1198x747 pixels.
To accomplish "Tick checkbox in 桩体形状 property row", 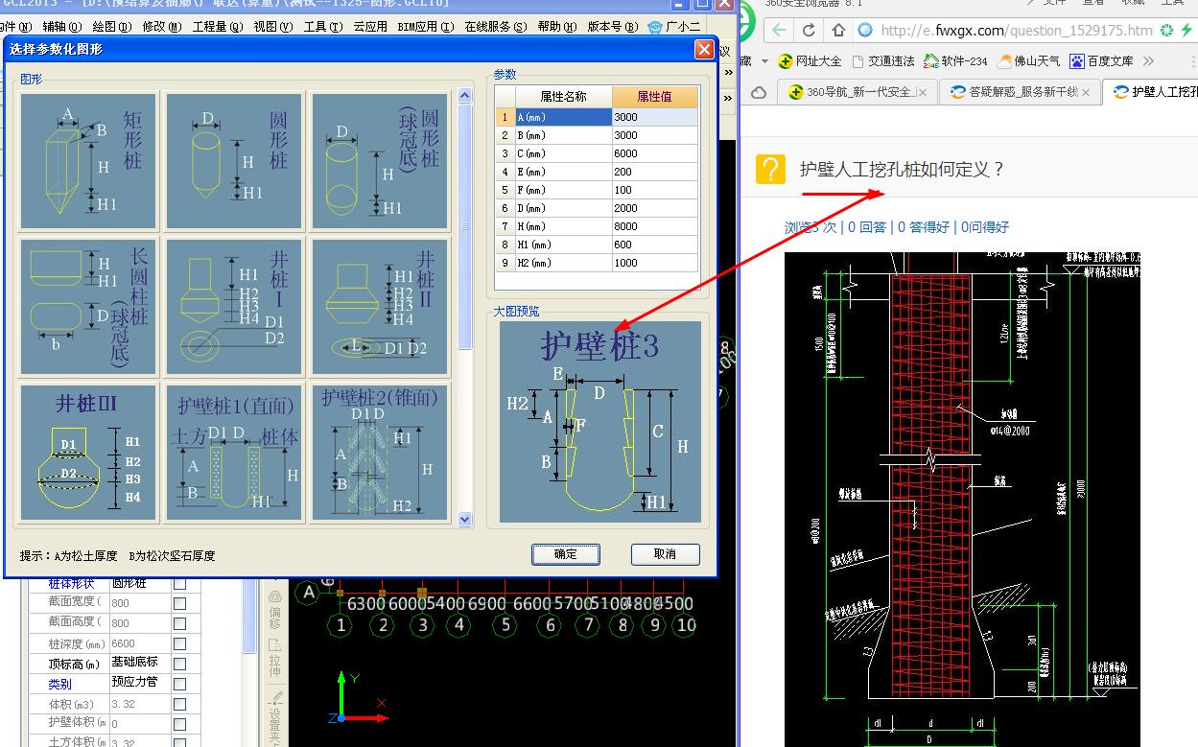I will click(179, 583).
